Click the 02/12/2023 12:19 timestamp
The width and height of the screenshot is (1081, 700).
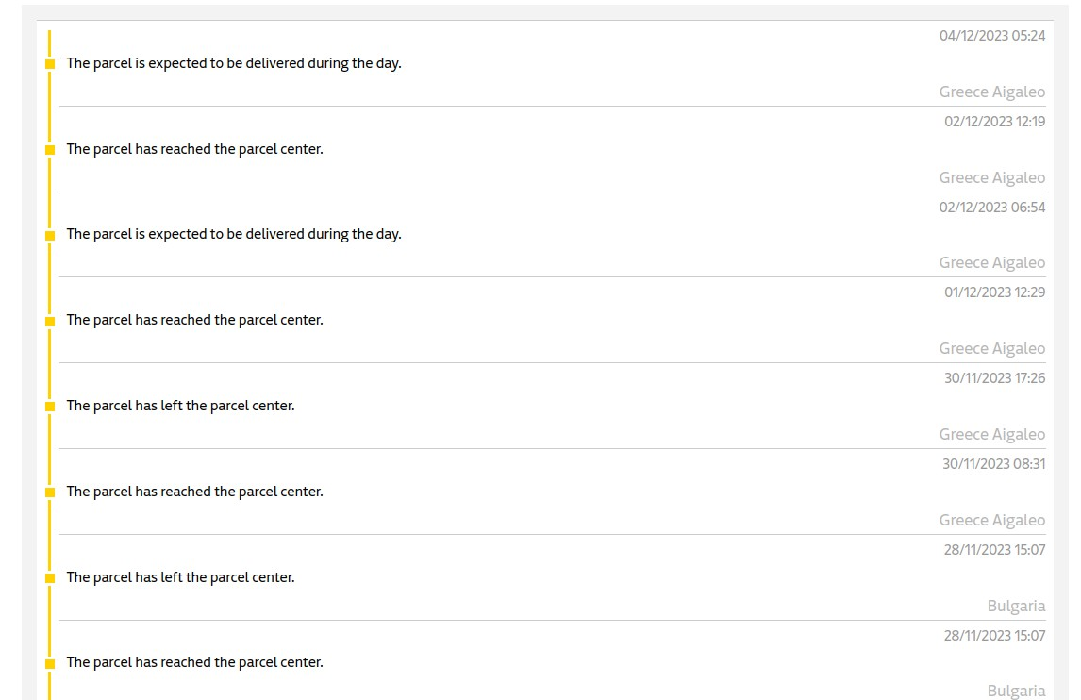(995, 122)
